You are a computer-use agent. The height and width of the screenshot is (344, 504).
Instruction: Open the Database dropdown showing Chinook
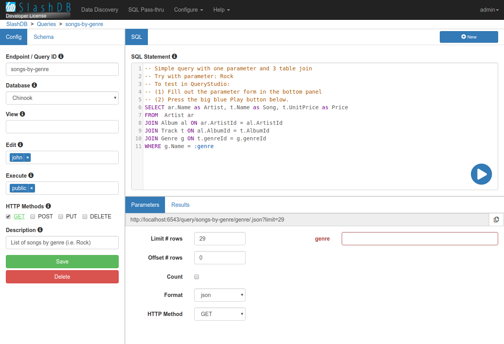[x=62, y=98]
